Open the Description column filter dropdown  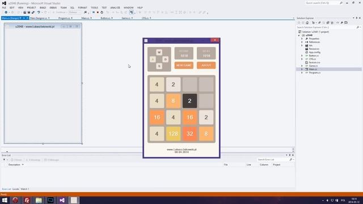point(23,165)
